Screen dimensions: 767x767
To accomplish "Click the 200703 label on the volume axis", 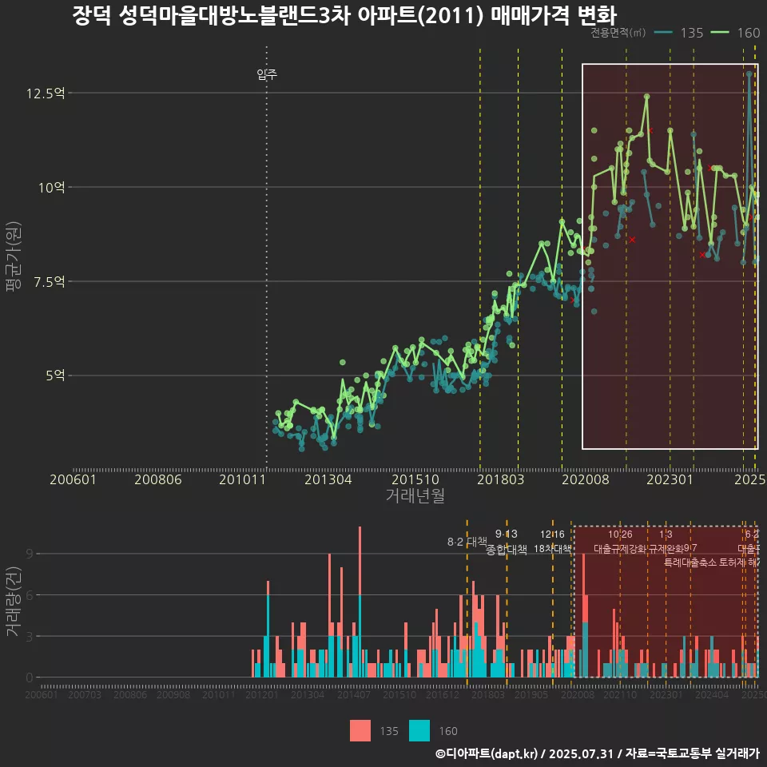I will click(85, 694).
